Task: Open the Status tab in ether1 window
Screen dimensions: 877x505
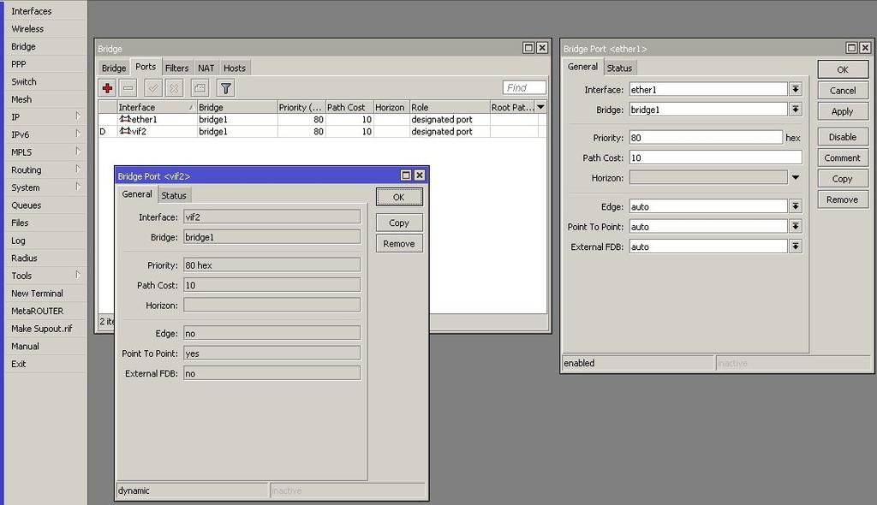Action: coord(619,68)
